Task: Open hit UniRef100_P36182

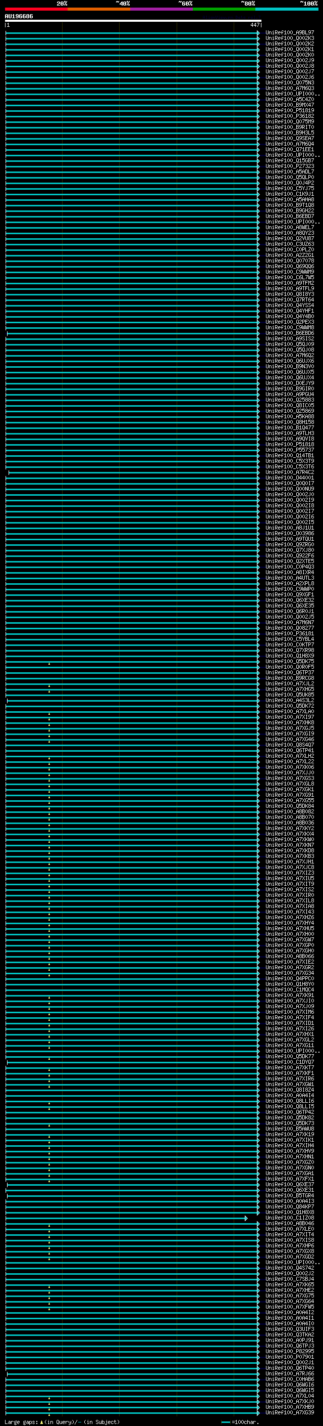Action: click(290, 116)
